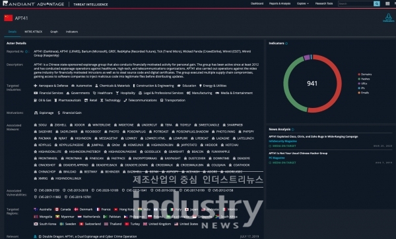Open Infosecurity Magazine source link

coord(282,142)
